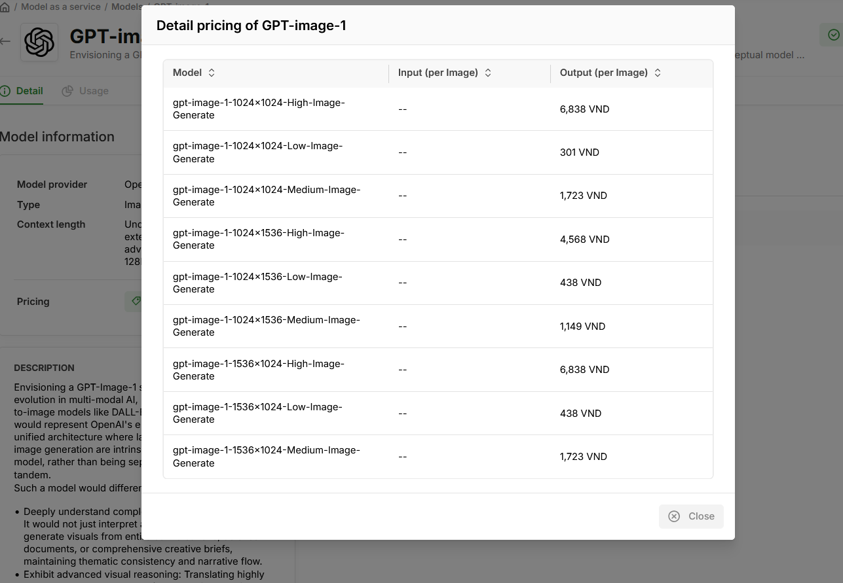Click the OpenAI logo thumbnail
Screen dimensions: 843x583
(x=39, y=43)
